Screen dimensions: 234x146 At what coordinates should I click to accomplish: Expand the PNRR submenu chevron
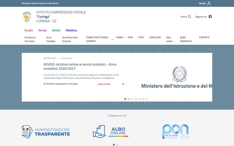[x=124, y=37]
